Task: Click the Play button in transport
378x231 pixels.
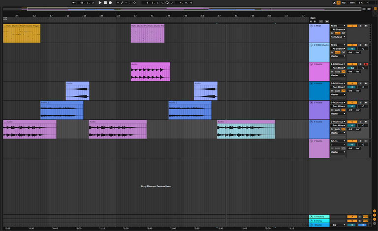Action: point(100,2)
